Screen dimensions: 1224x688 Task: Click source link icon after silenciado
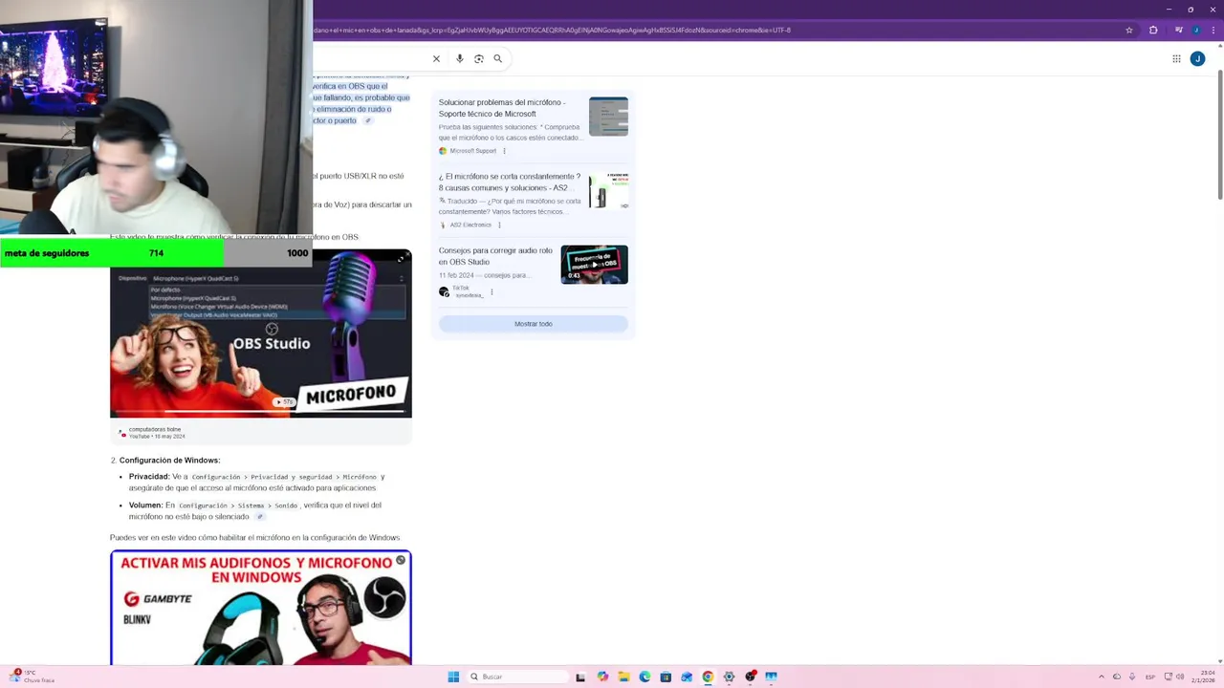[260, 517]
